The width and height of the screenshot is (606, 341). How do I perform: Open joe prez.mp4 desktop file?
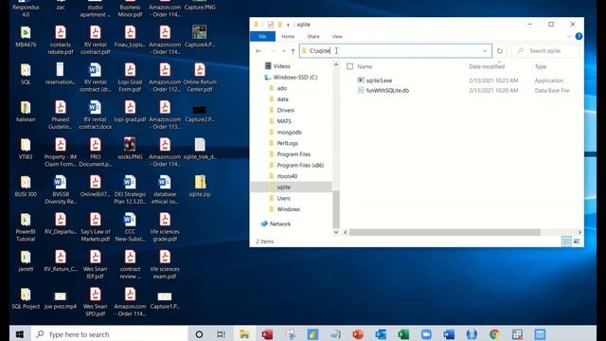click(x=61, y=300)
